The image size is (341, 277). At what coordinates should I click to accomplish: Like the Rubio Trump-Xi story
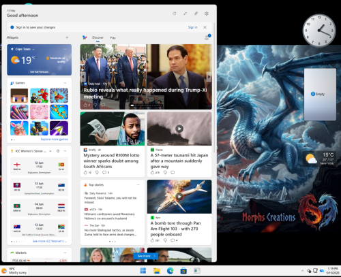(85, 105)
